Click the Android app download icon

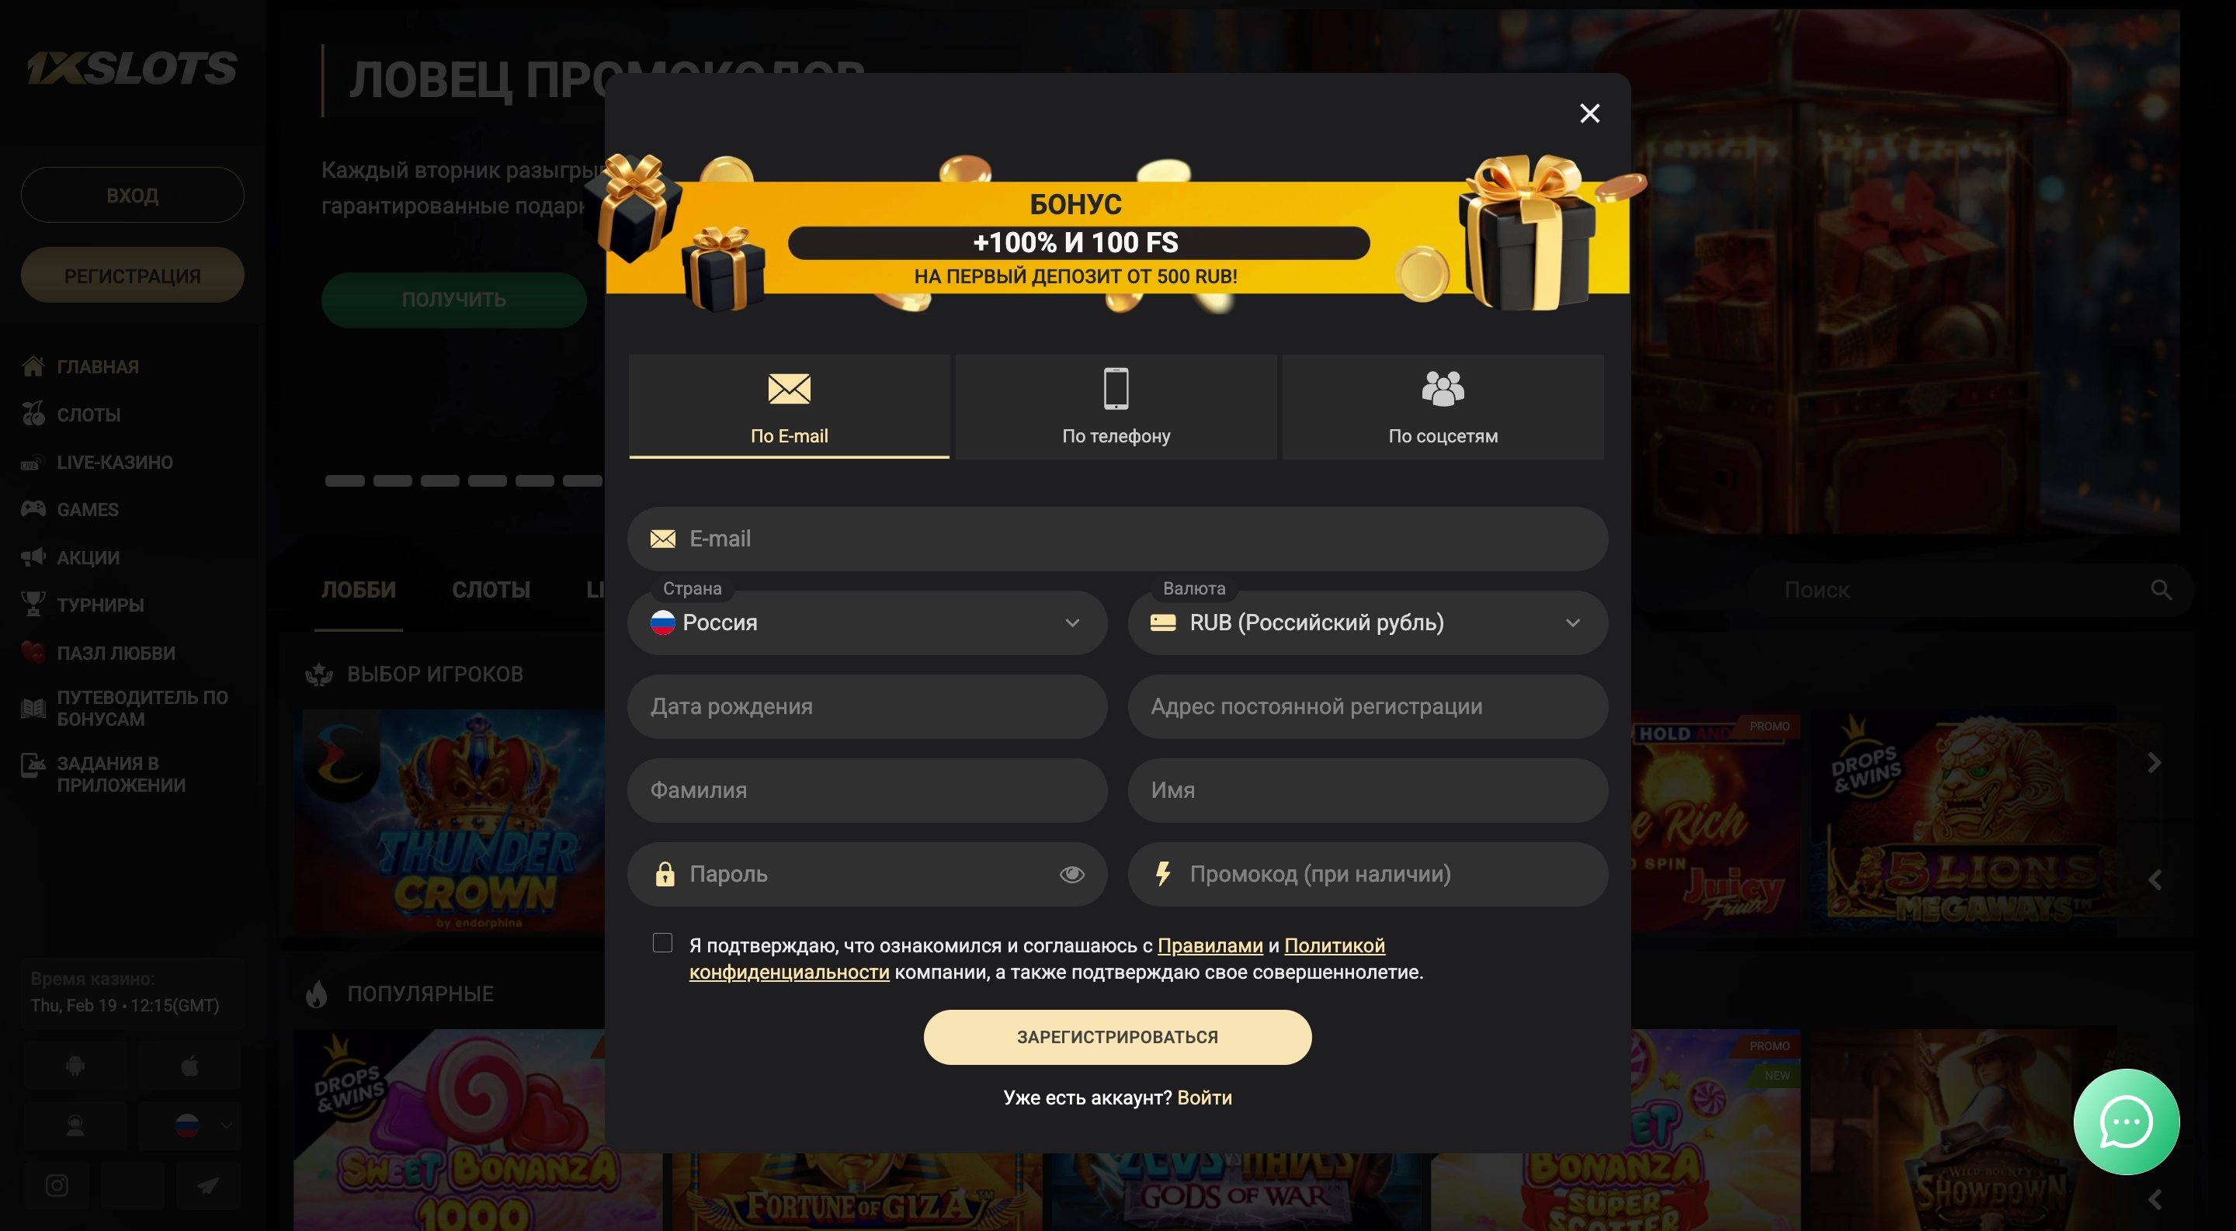click(x=75, y=1066)
